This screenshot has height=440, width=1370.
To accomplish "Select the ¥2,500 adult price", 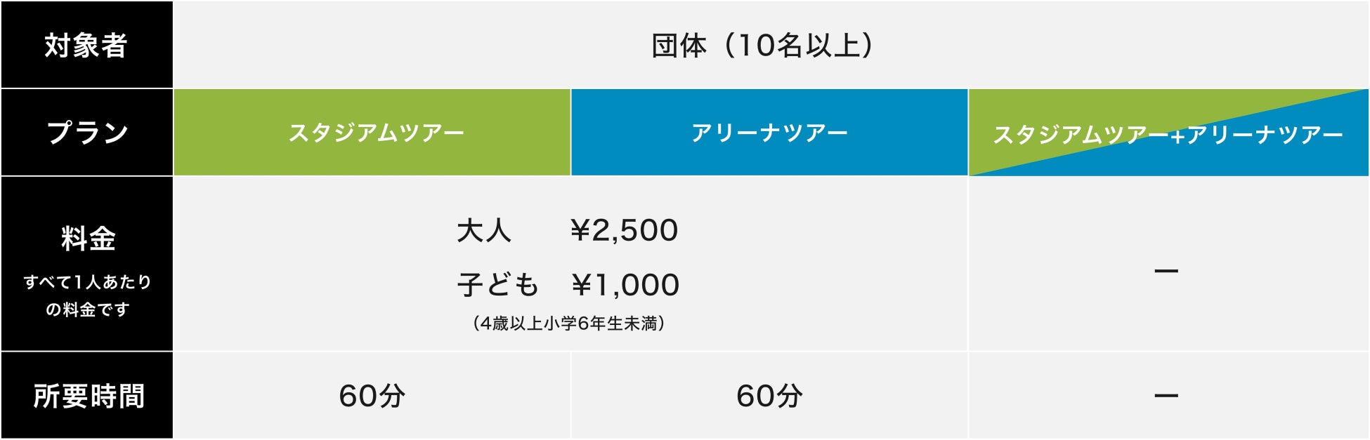I will coord(625,231).
